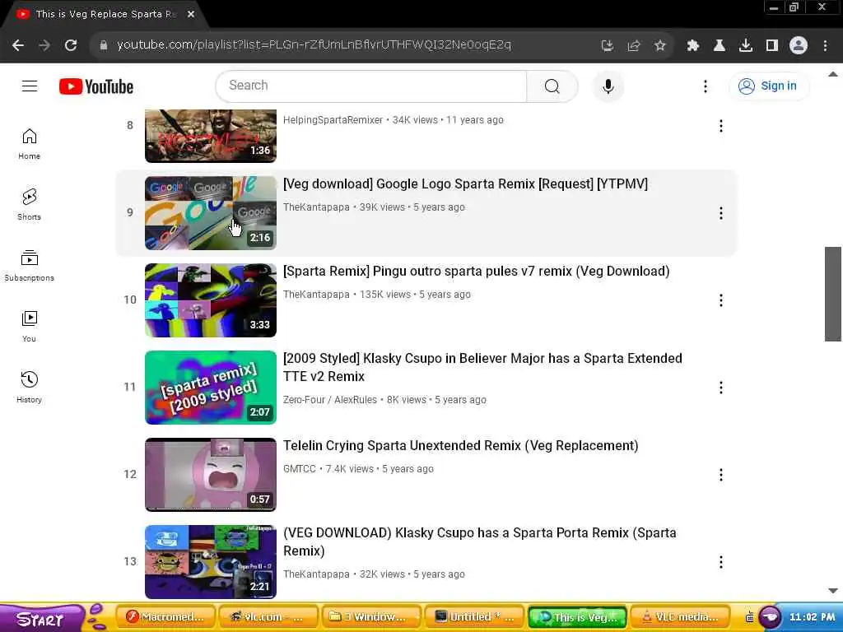
Task: Open options menu for video 8
Action: [x=721, y=126]
